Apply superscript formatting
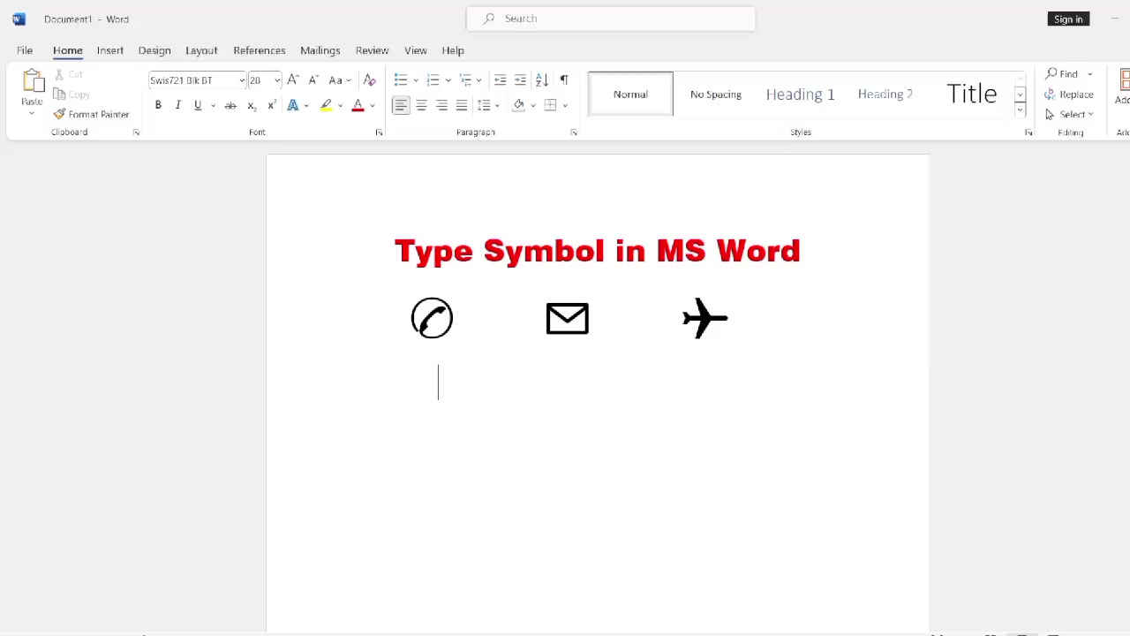 (x=272, y=105)
